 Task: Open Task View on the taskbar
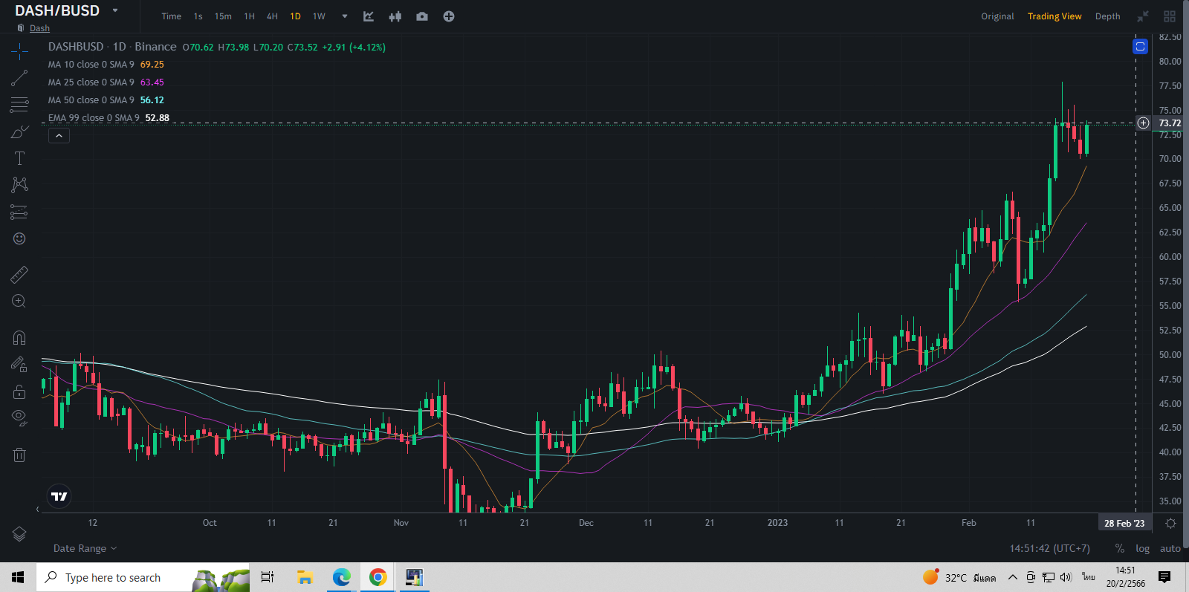pyautogui.click(x=268, y=577)
